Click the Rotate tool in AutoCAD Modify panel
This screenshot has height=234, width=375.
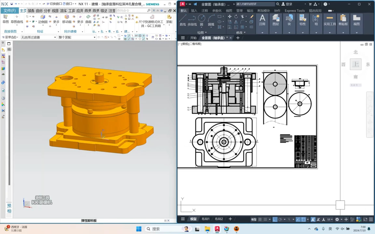[x=236, y=17]
